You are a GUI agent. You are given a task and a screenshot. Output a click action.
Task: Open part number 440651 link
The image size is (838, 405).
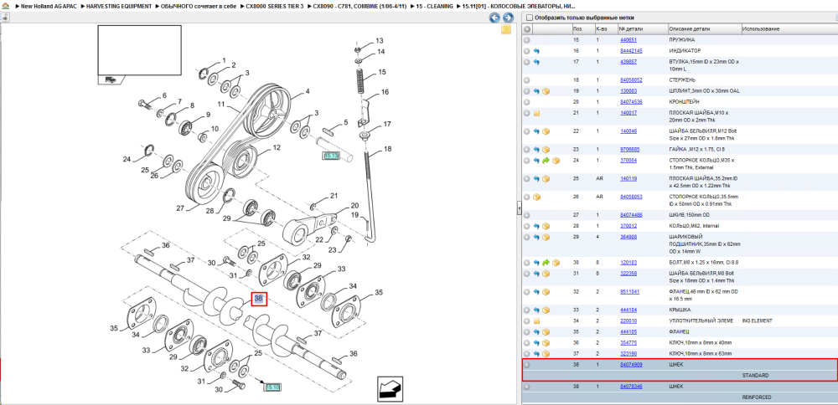pos(628,40)
